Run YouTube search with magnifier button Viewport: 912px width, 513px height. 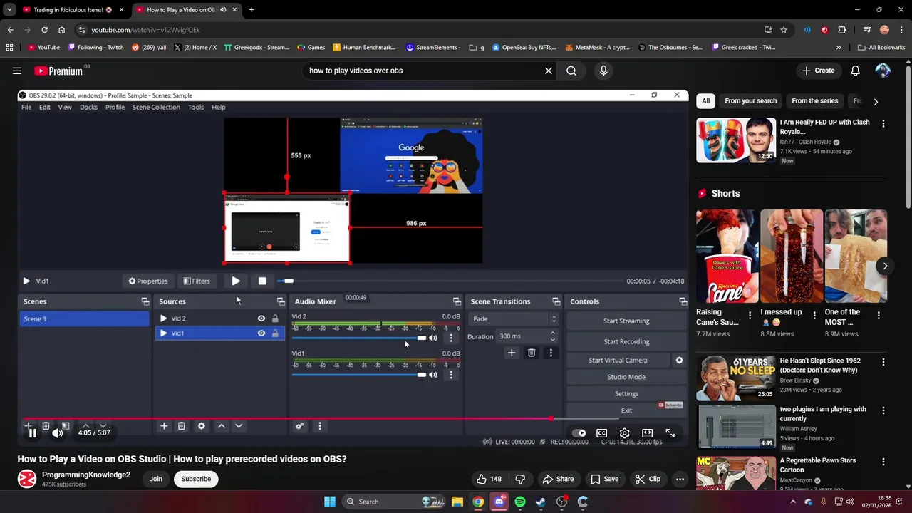571,71
